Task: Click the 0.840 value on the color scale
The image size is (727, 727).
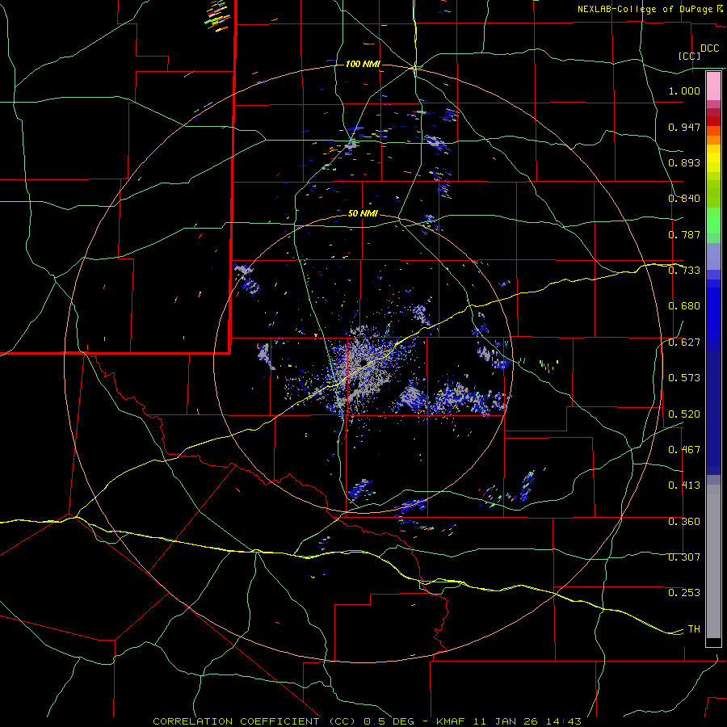Action: tap(684, 199)
